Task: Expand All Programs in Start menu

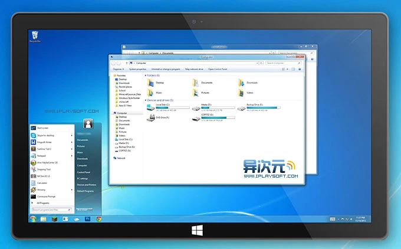Action: 41,203
